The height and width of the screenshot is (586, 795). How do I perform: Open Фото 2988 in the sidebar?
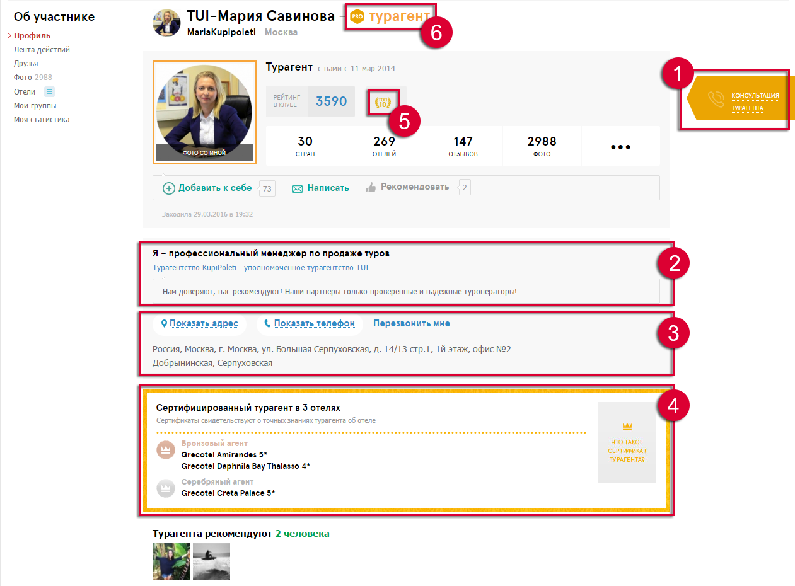(33, 78)
